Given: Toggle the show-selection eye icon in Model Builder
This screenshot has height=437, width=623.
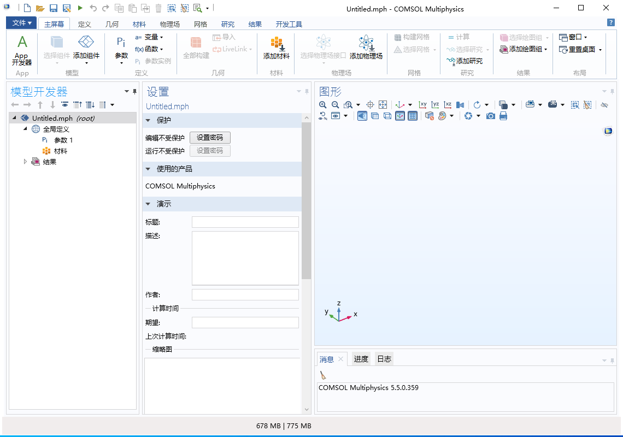Looking at the screenshot, I should point(65,105).
